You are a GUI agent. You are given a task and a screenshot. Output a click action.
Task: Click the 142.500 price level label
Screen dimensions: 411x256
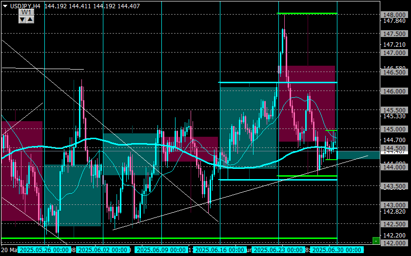click(x=394, y=224)
